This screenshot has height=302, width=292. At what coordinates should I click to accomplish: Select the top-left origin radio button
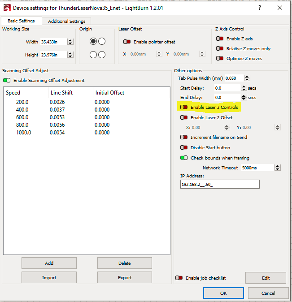[x=93, y=41]
